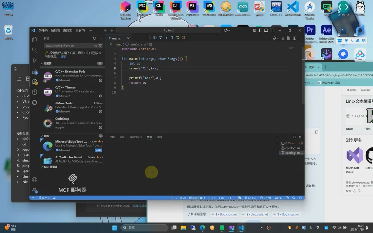The width and height of the screenshot is (373, 233).
Task: Open Source Control view in activity bar
Action: (35, 60)
